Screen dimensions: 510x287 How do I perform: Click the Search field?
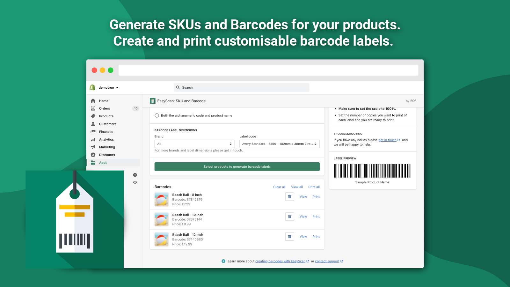(241, 87)
